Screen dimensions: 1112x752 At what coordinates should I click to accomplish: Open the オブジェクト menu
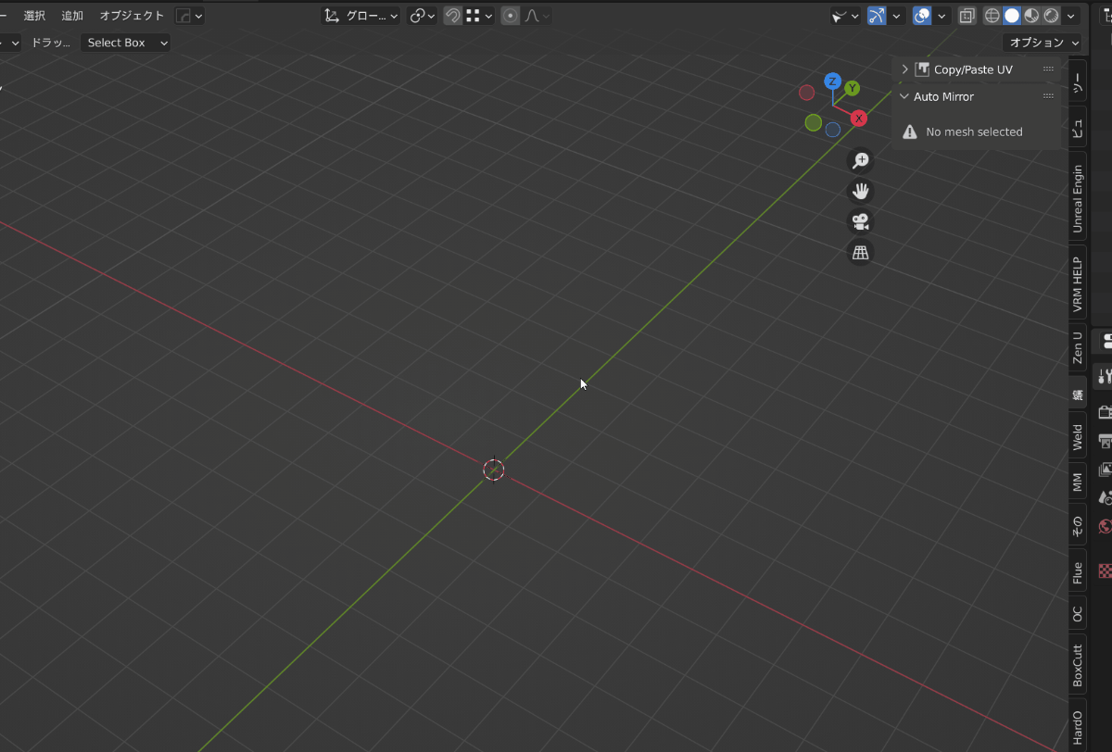pos(132,16)
